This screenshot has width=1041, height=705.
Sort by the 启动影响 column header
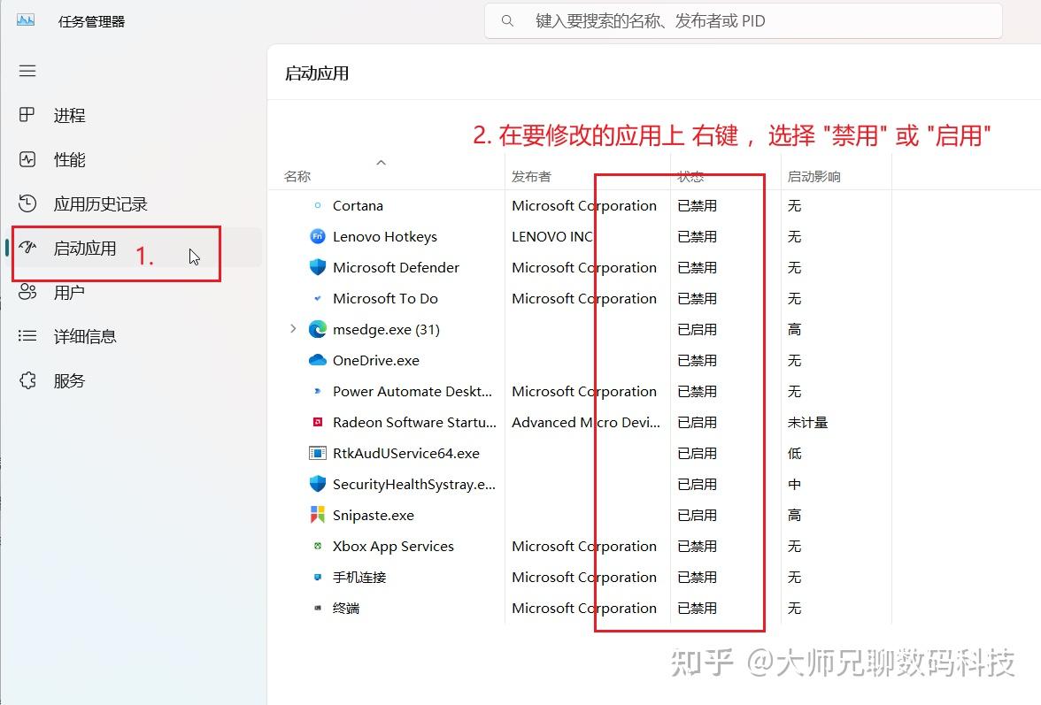coord(814,176)
